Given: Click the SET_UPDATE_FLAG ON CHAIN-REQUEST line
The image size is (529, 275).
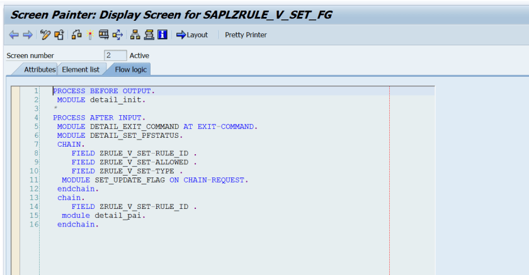Looking at the screenshot, I should pos(155,180).
